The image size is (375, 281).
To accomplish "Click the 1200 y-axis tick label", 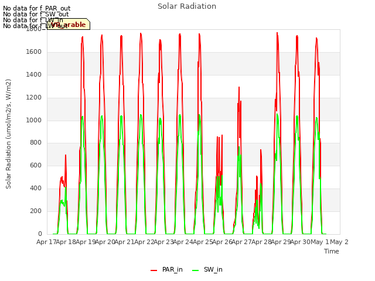I will (34, 98).
